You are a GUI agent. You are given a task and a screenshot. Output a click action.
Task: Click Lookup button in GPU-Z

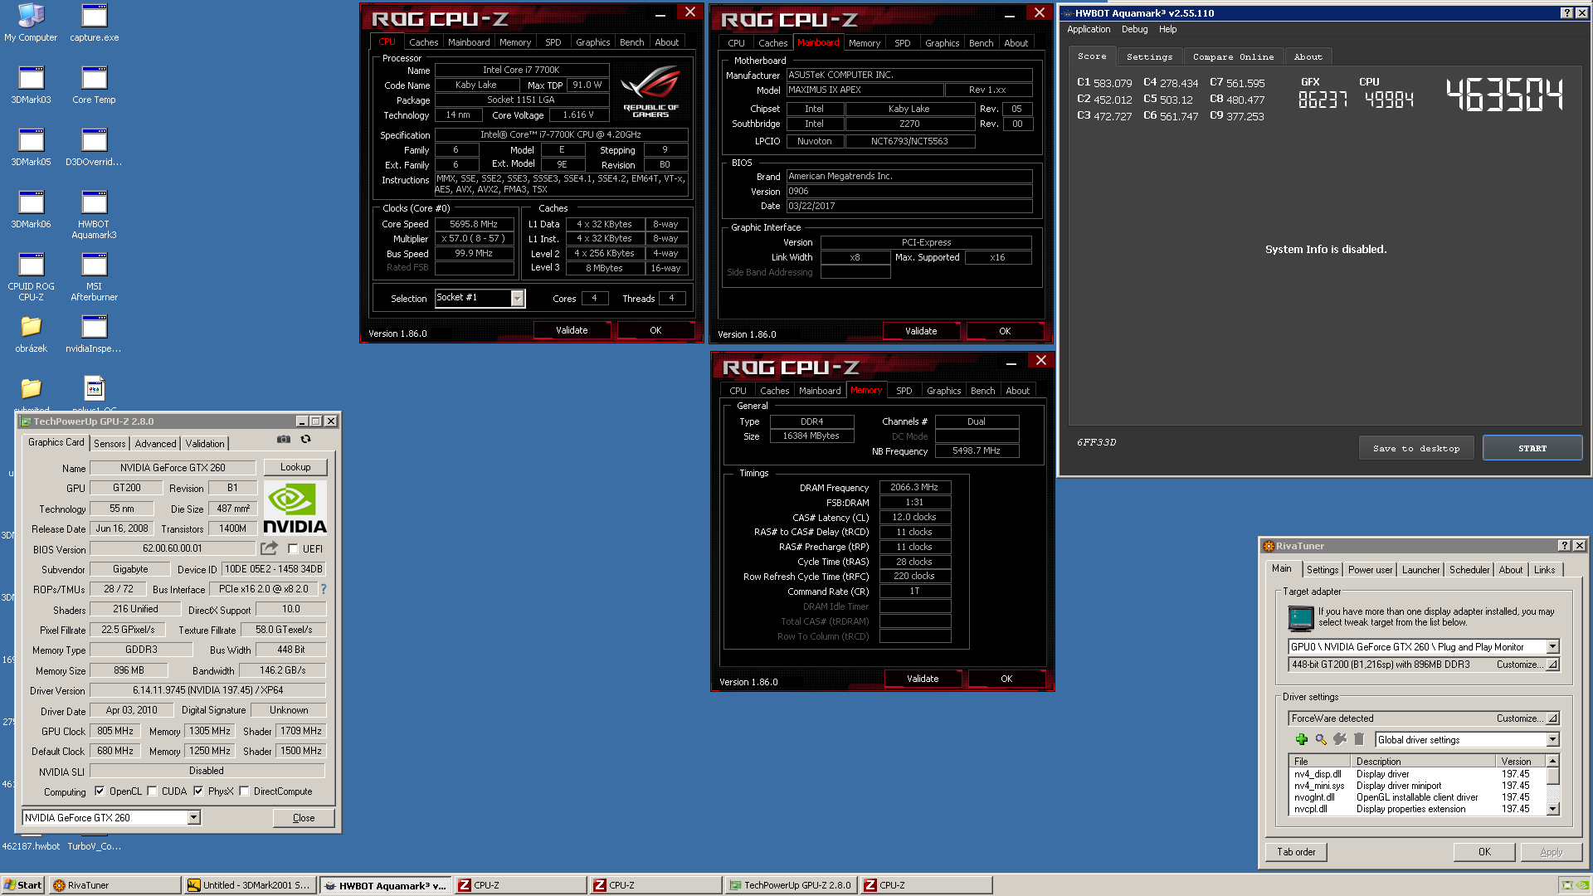coord(295,467)
